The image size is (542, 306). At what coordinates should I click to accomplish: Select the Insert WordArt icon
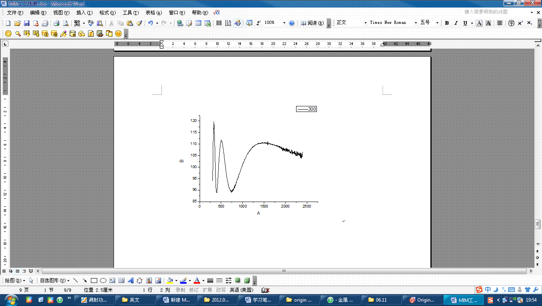click(131, 280)
